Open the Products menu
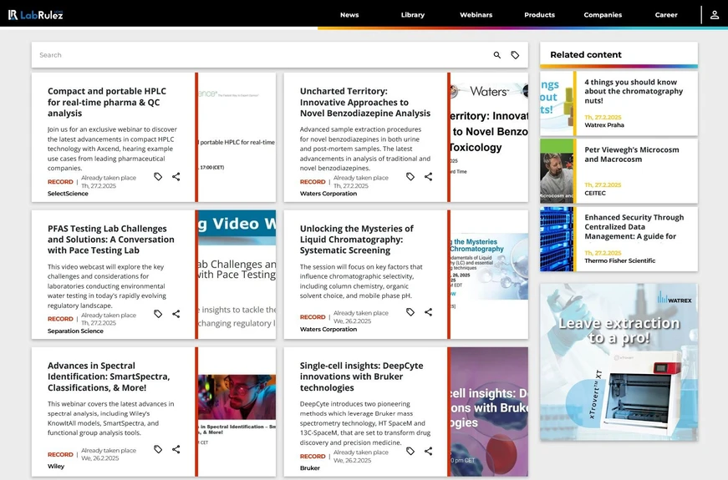 539,15
